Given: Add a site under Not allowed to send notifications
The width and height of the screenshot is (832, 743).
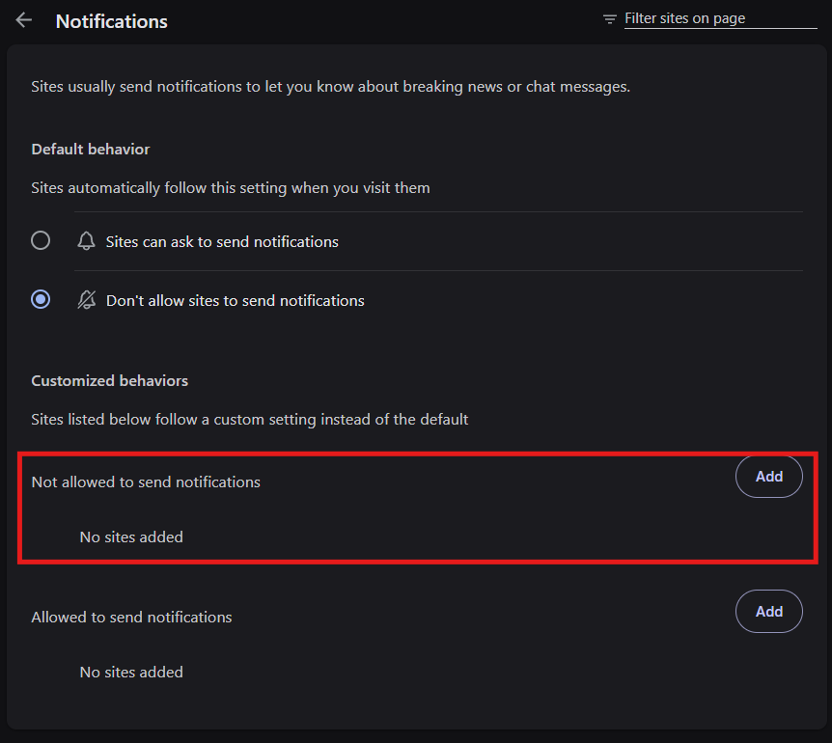Looking at the screenshot, I should pos(769,477).
